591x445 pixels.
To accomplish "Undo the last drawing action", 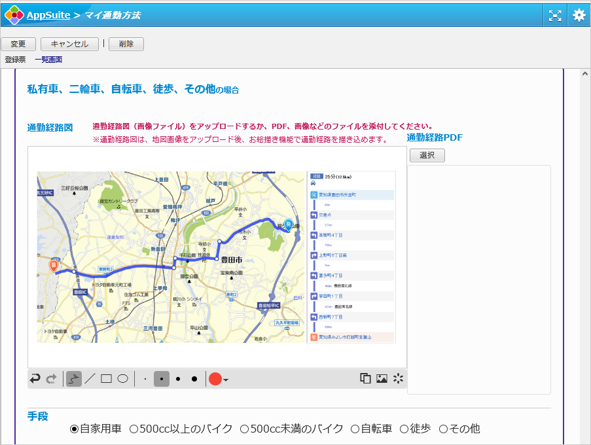I will tap(35, 378).
